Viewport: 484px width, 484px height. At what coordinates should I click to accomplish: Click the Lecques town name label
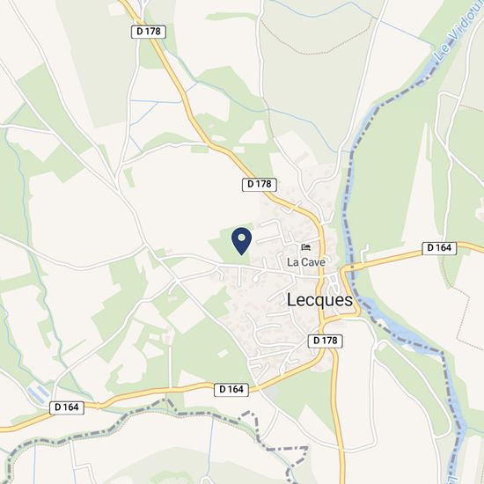[x=319, y=300]
